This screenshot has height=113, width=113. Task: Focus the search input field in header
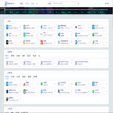click(65, 3)
